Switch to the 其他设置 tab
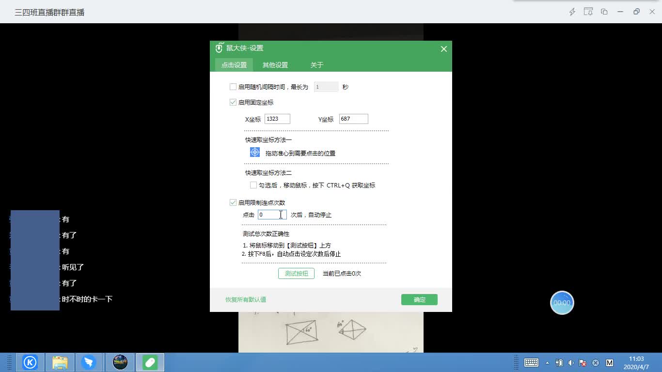The image size is (662, 372). coord(275,64)
